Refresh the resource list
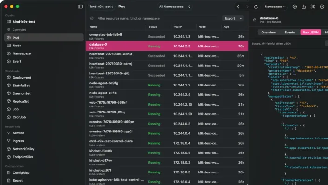Screen dimensions: 328x185 256,7
